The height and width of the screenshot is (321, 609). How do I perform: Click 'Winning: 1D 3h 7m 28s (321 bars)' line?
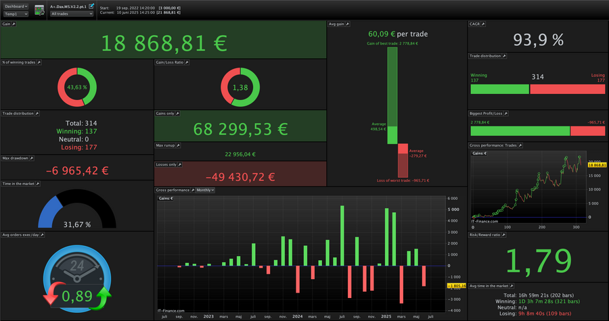pos(538,301)
